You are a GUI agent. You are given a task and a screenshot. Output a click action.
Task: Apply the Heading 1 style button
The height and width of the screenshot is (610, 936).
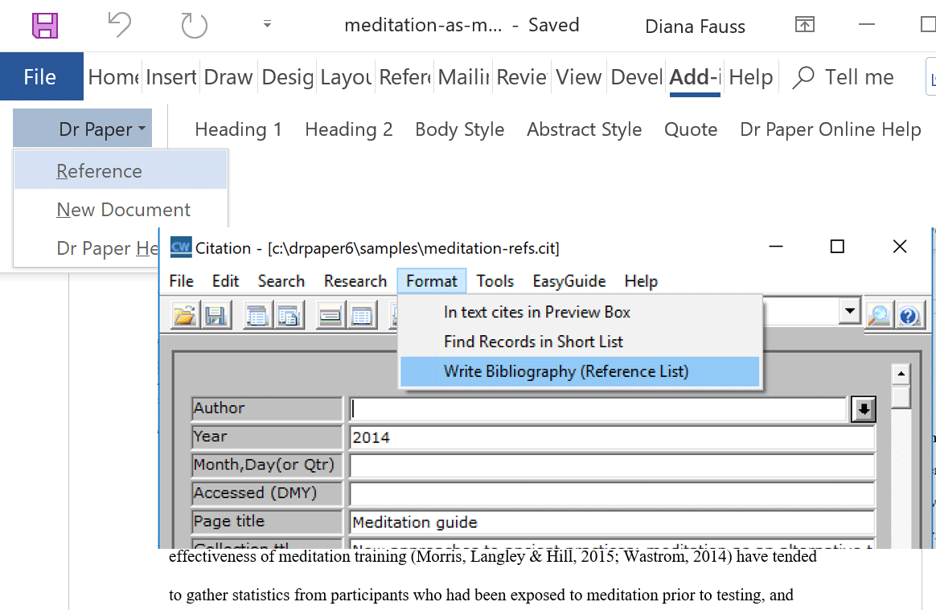pos(238,129)
